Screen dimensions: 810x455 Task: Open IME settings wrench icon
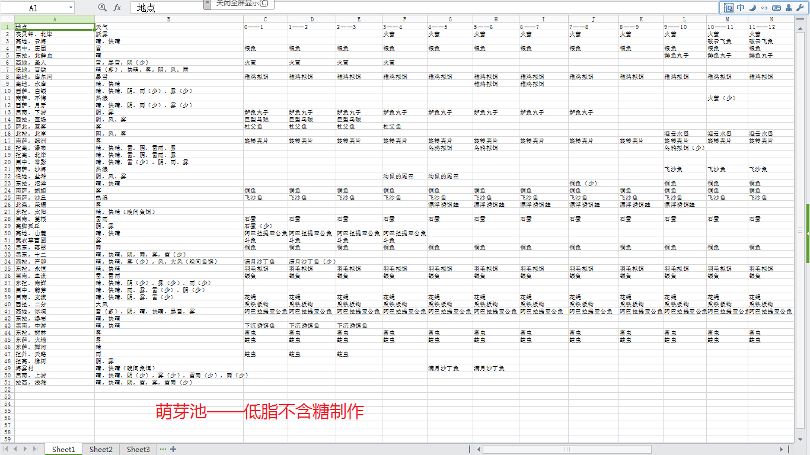(799, 8)
